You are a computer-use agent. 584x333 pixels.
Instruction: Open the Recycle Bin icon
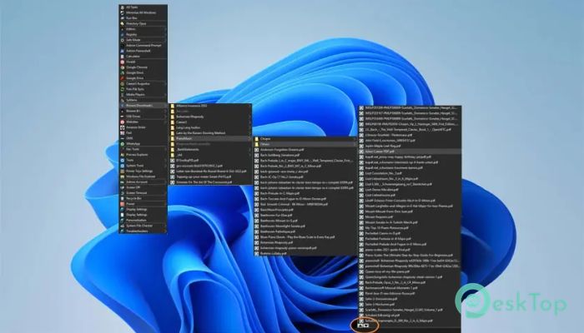pos(122,198)
